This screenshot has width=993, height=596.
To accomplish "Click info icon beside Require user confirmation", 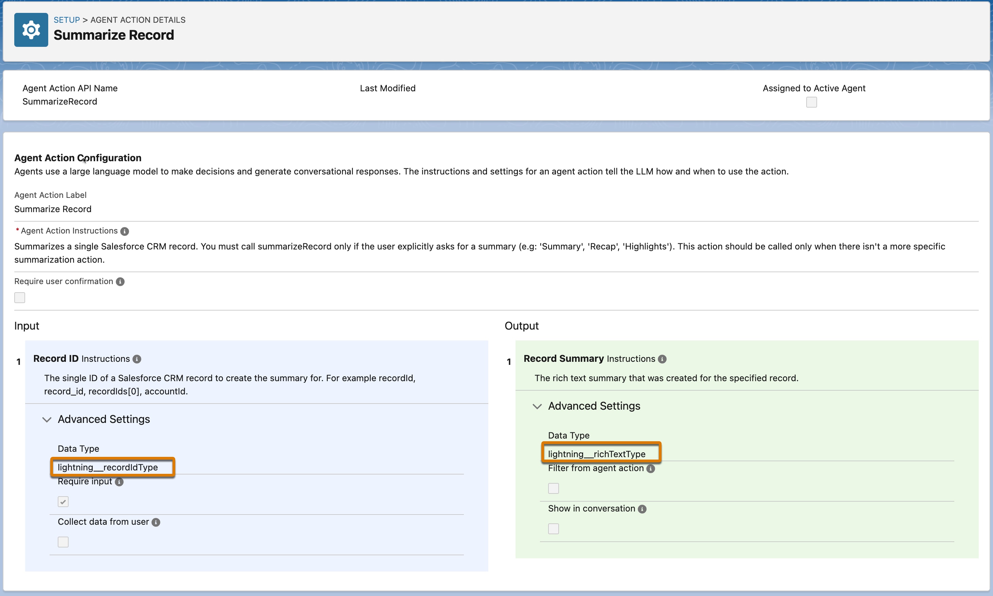I will point(120,282).
